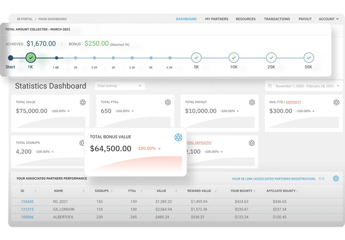Sort by SIGNUPS column arrows
345x240 pixels.
point(111,191)
